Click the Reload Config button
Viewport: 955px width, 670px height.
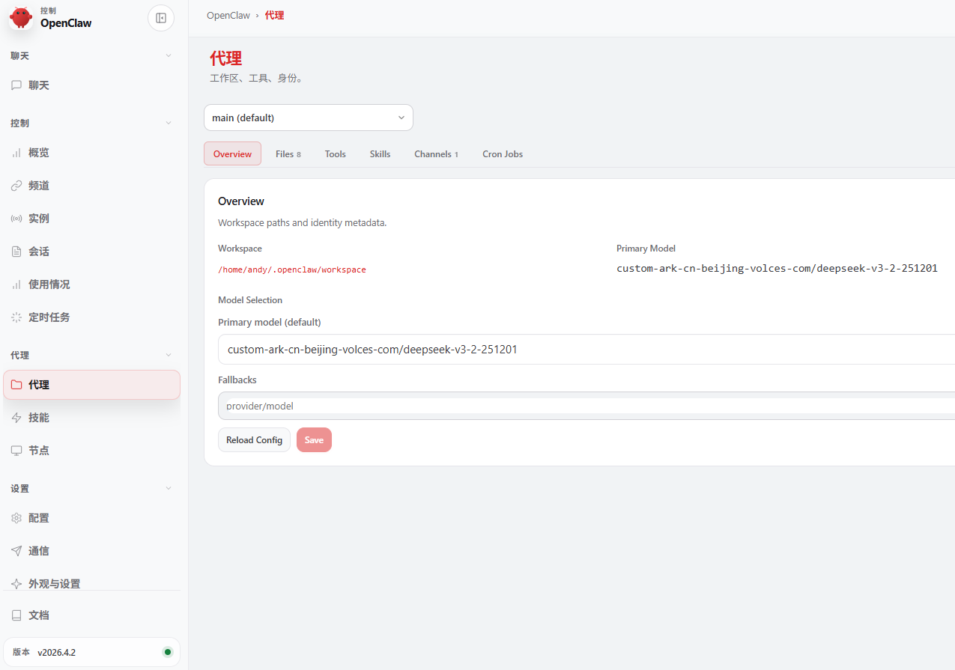[x=254, y=440]
